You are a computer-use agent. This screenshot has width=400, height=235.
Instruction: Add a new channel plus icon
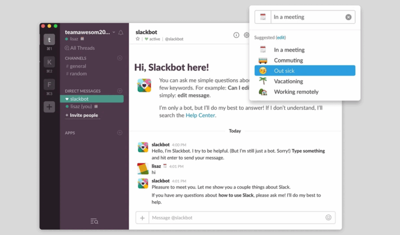(x=120, y=58)
